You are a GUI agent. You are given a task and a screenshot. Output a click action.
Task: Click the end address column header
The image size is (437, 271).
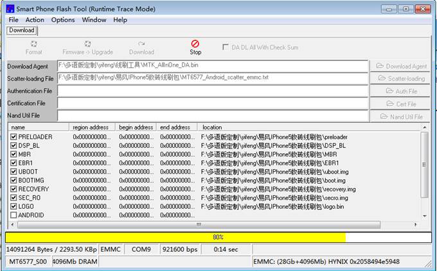pos(177,127)
